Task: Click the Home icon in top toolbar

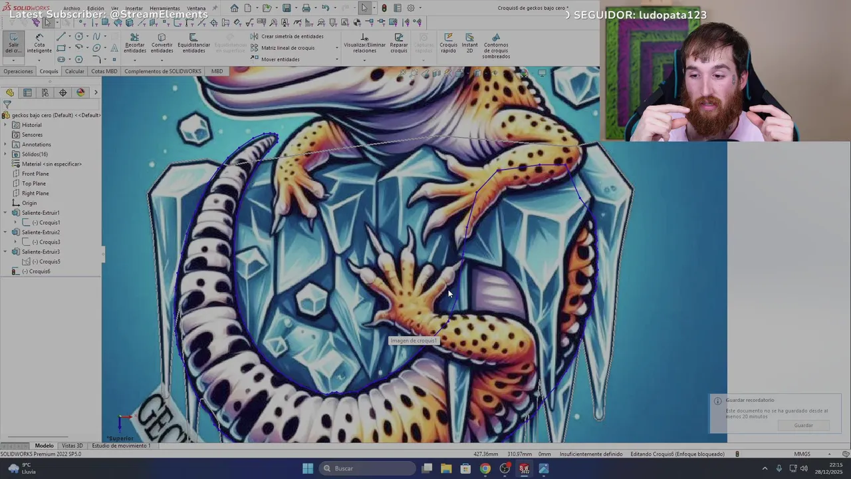Action: (x=234, y=8)
